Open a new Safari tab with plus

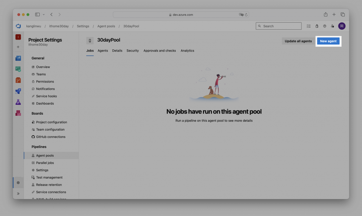point(334,14)
